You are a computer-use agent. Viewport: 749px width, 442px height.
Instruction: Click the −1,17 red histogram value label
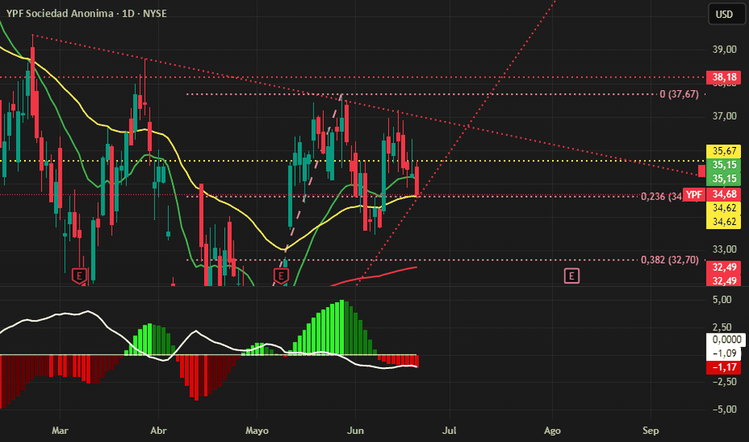click(723, 367)
